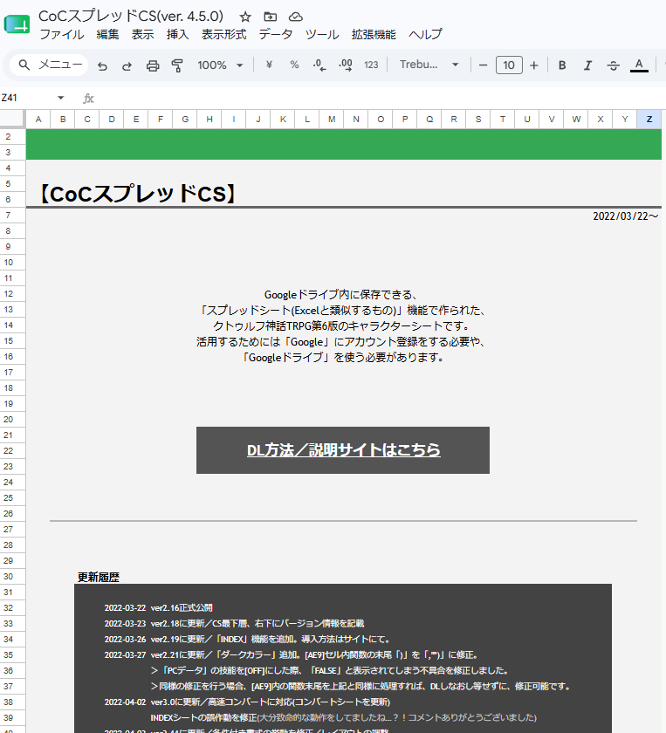Select column M header
The width and height of the screenshot is (666, 733).
tap(332, 120)
